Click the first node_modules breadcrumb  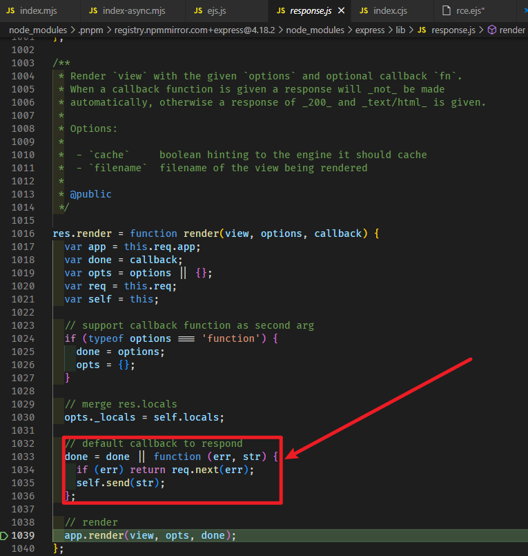point(38,30)
